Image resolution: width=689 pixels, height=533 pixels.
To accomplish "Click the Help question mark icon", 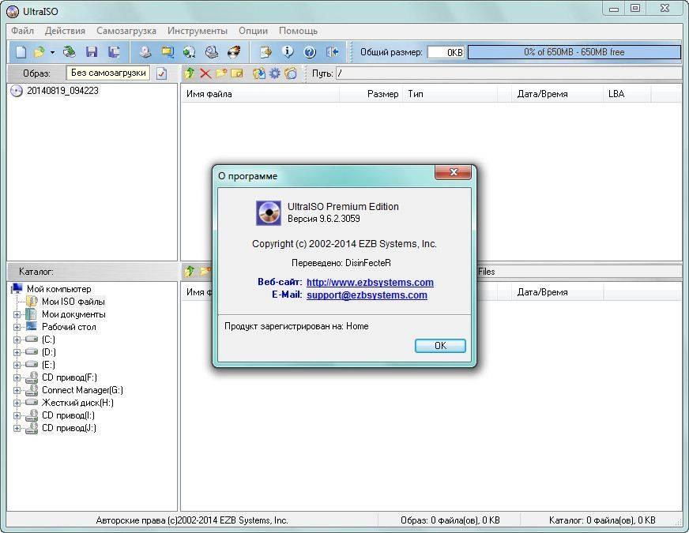I will pos(310,52).
